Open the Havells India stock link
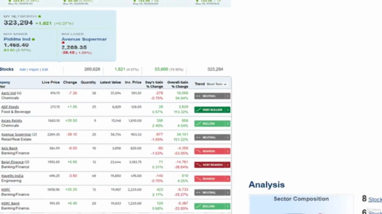 click(x=12, y=176)
